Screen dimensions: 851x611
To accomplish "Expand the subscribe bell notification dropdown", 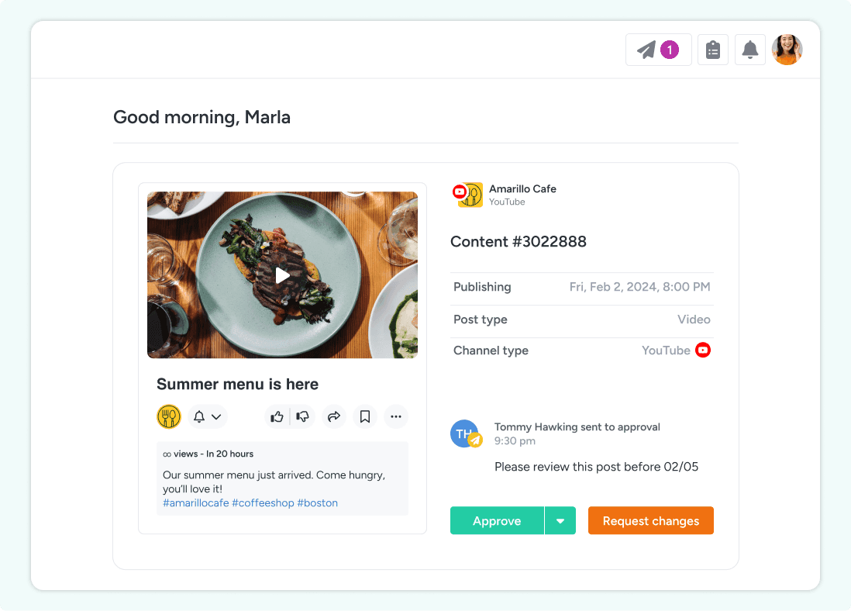I will pyautogui.click(x=208, y=416).
